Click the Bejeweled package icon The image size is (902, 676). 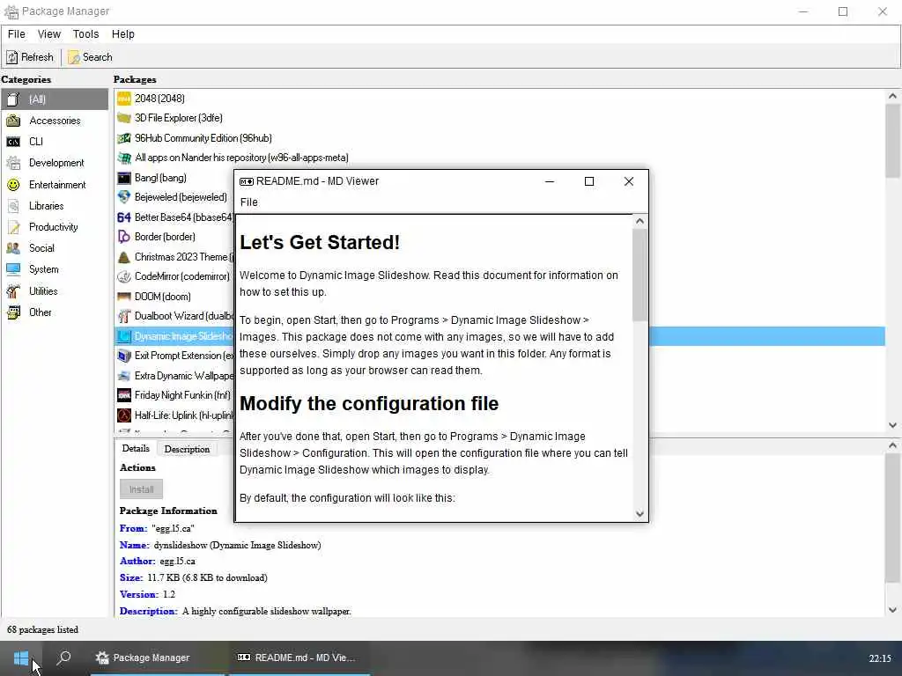click(x=123, y=197)
